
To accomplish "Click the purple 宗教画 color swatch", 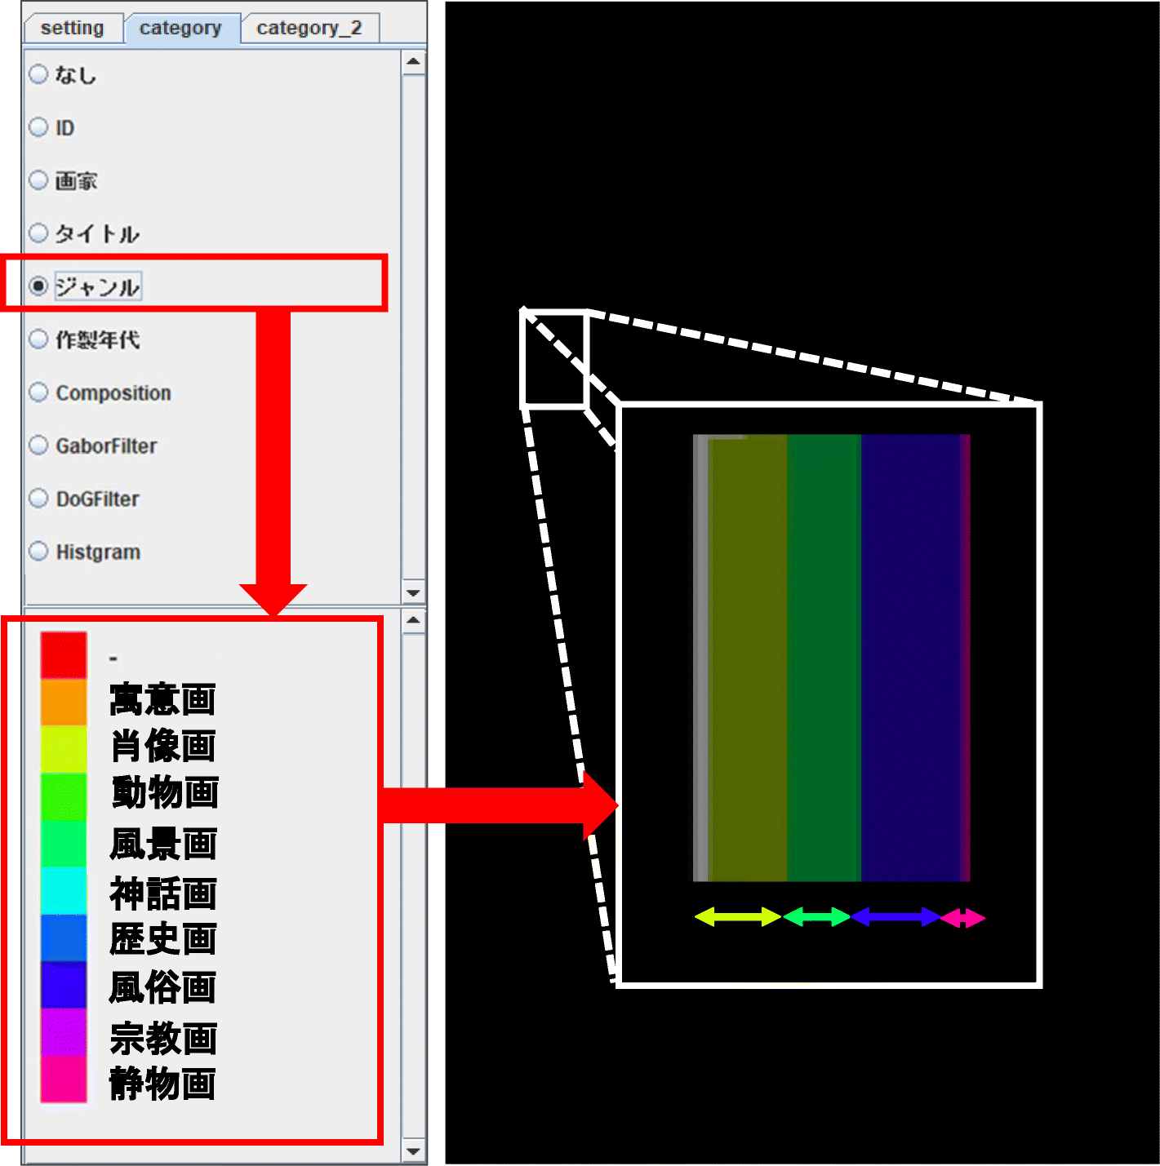I will [64, 1033].
